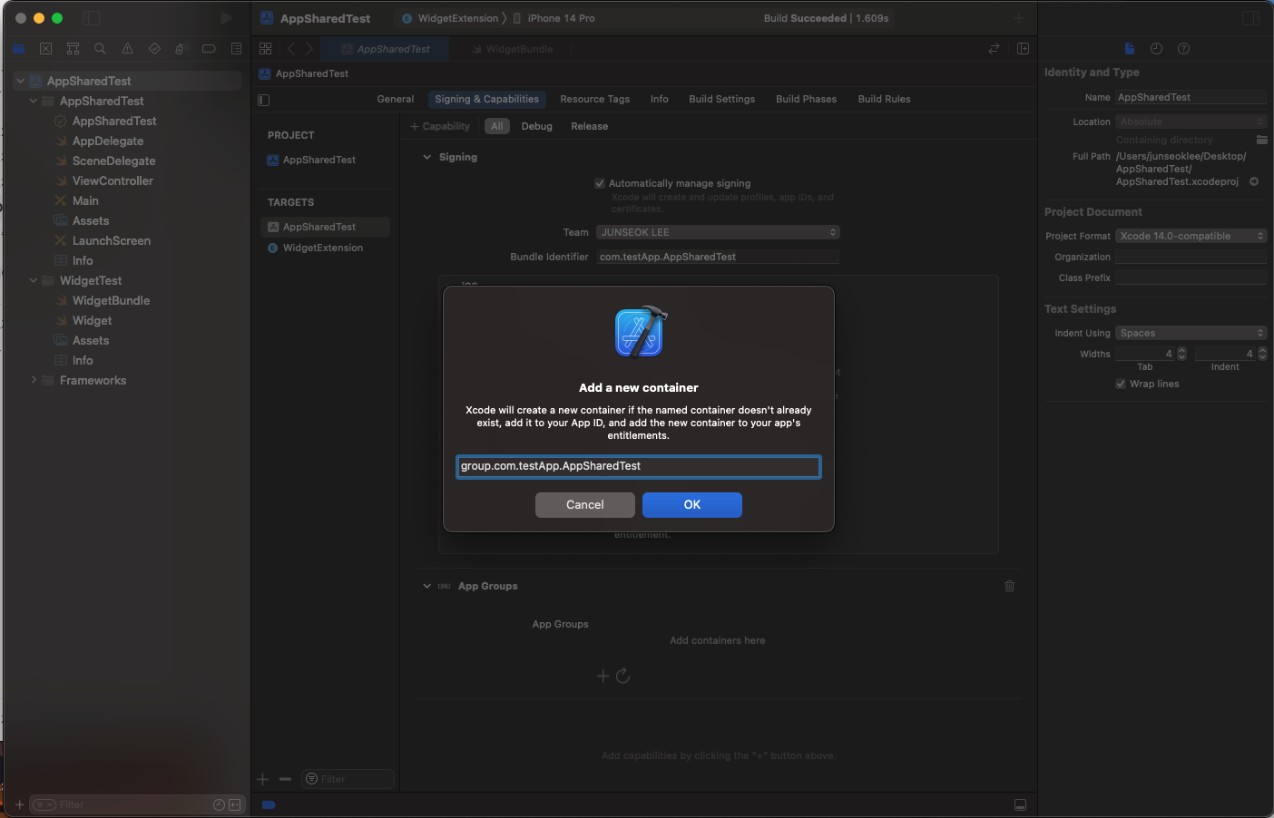Confirm new container with OK button
This screenshot has width=1274, height=818.
692,505
